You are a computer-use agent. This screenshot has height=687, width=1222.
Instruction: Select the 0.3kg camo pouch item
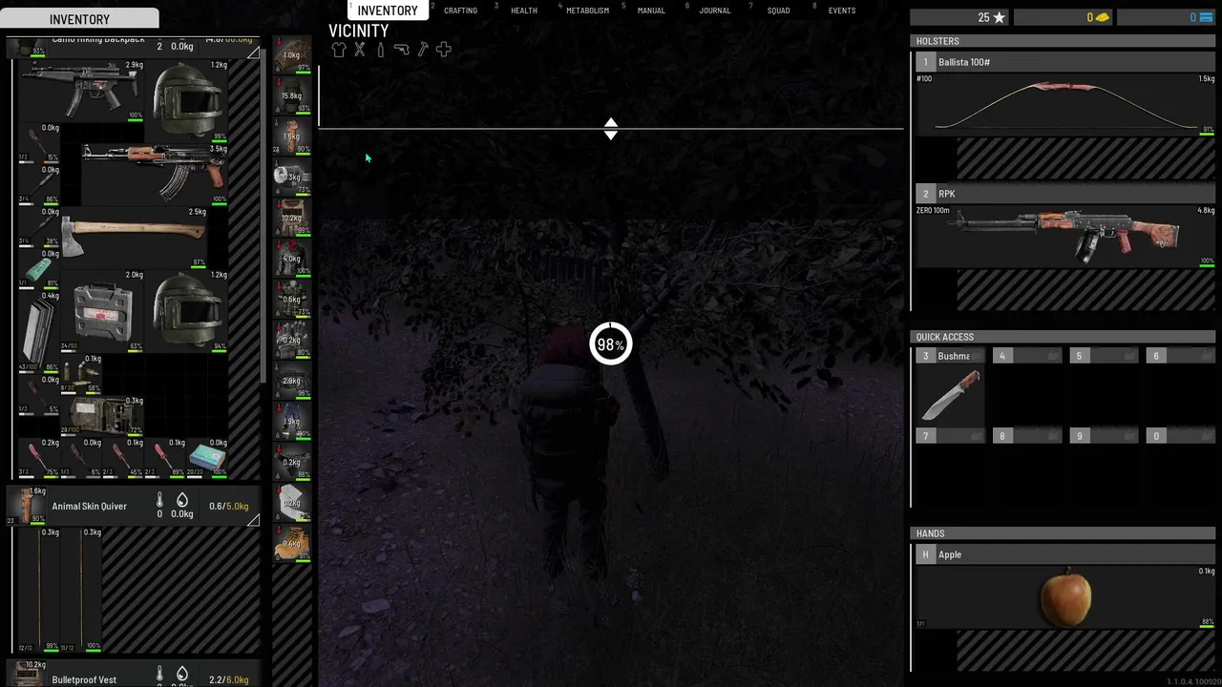[x=103, y=415]
